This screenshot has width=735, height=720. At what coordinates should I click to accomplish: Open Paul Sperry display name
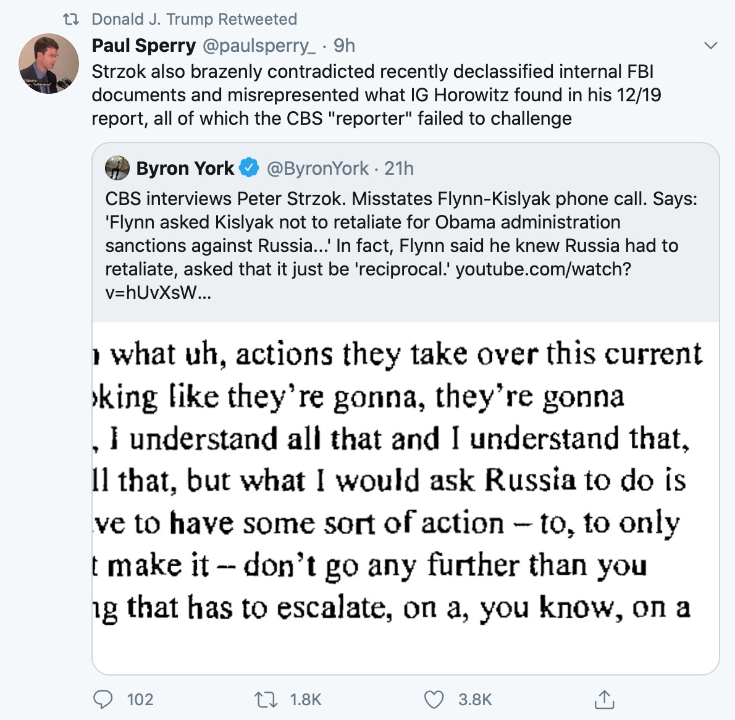point(143,45)
